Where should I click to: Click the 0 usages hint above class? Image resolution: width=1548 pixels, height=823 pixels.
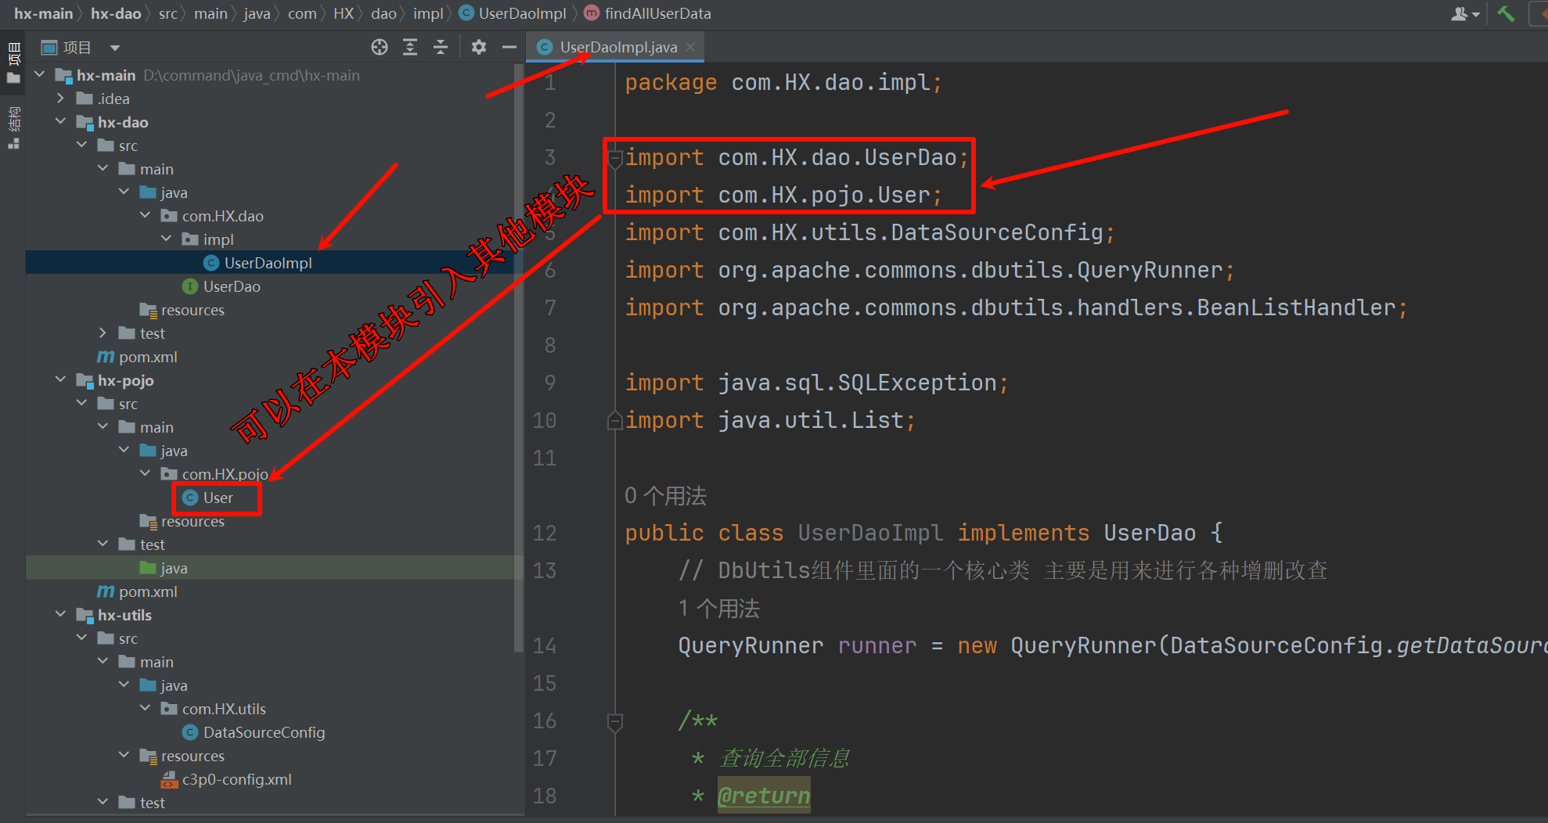click(x=665, y=496)
